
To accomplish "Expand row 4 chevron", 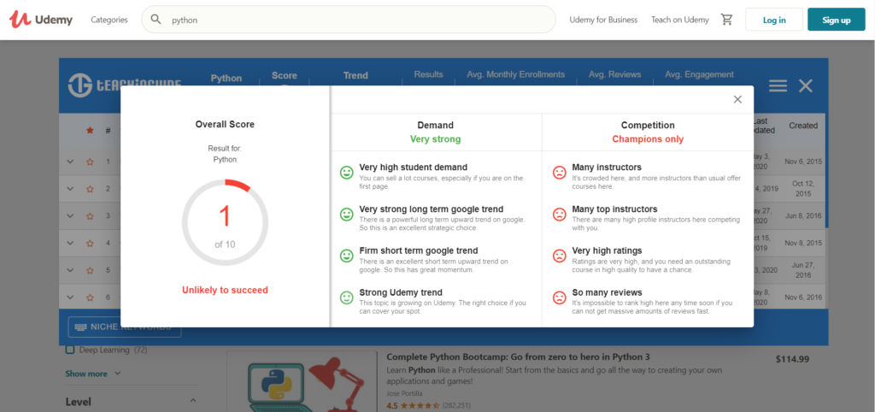I will click(x=70, y=243).
